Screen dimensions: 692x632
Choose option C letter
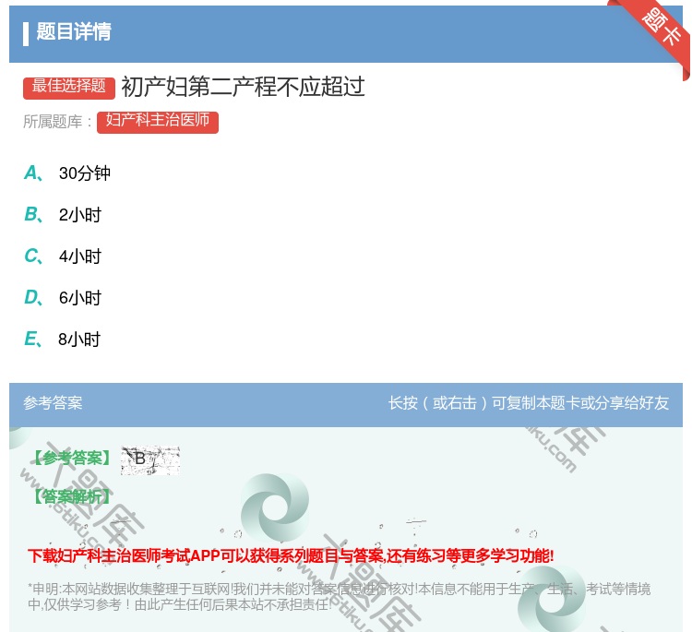pos(33,256)
